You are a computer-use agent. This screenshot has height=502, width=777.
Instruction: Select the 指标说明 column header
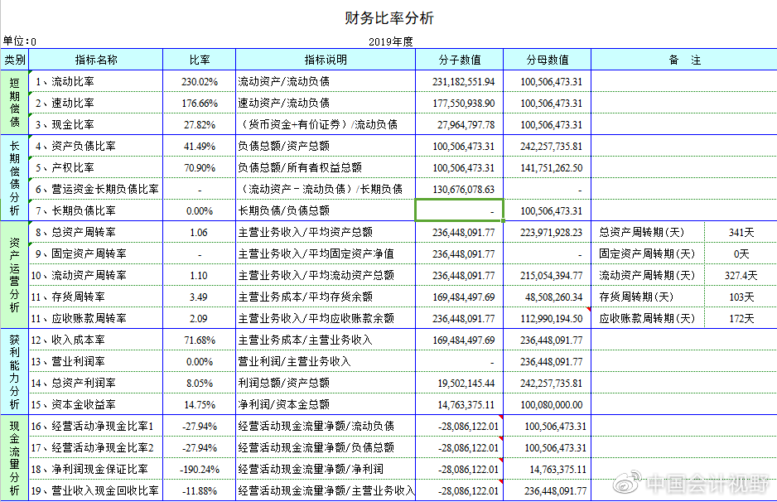tap(326, 60)
